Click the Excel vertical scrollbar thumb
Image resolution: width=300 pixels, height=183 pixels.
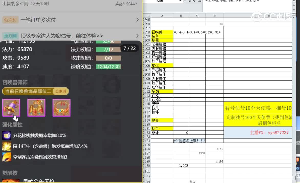294,178
